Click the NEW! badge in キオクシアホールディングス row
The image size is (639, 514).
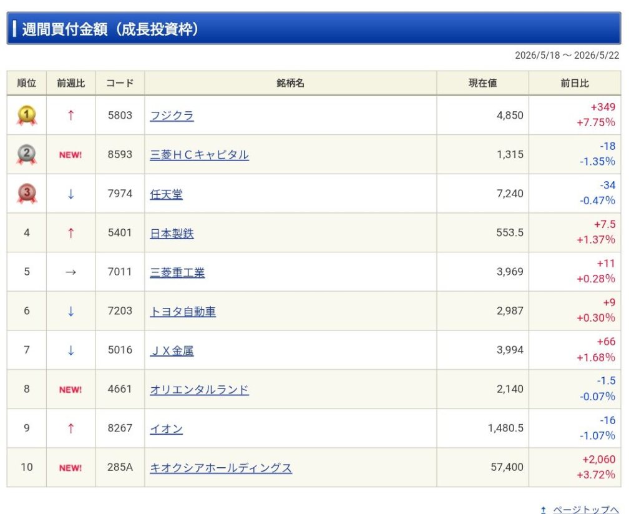[x=71, y=468]
